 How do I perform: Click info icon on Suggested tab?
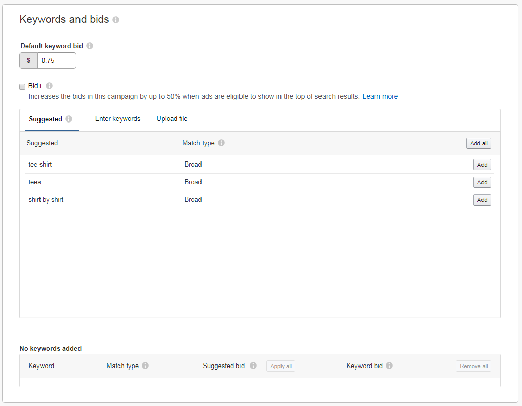click(x=68, y=119)
